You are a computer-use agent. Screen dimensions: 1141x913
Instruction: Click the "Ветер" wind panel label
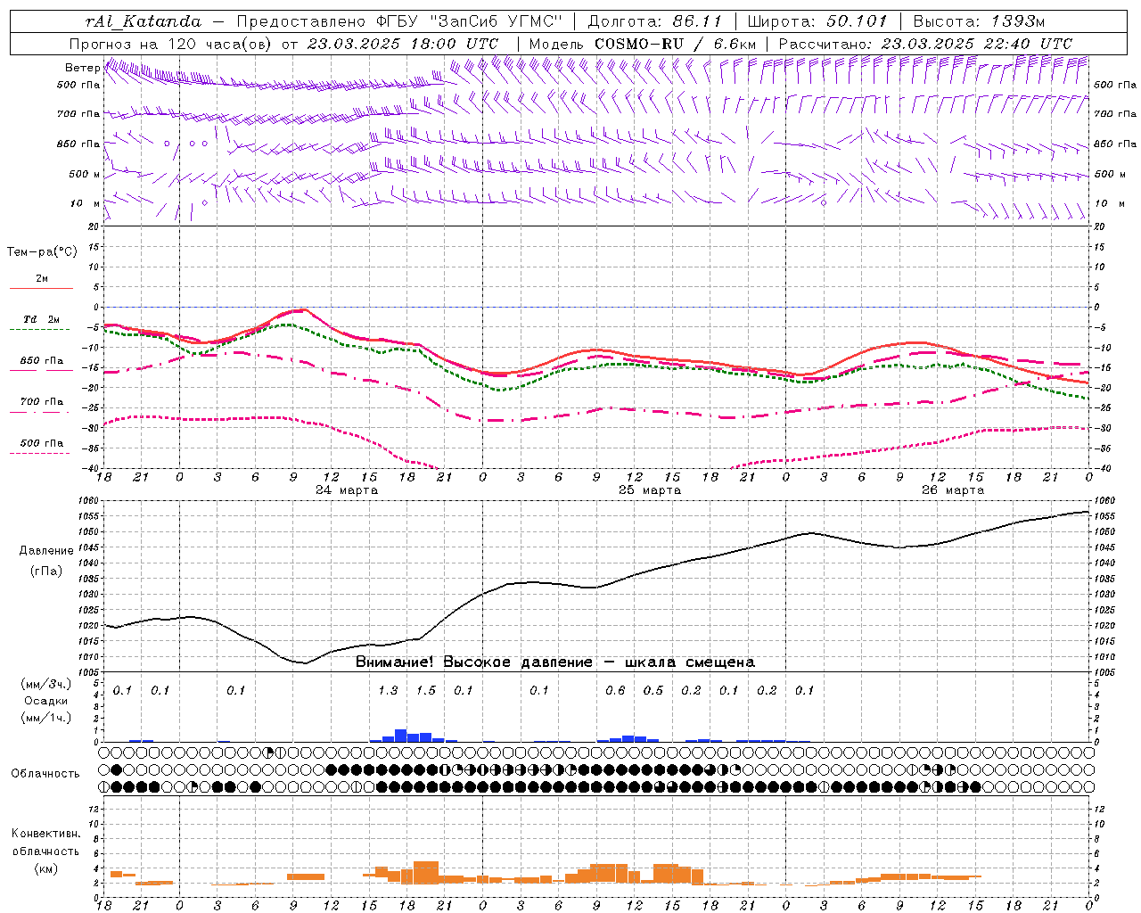tap(82, 68)
